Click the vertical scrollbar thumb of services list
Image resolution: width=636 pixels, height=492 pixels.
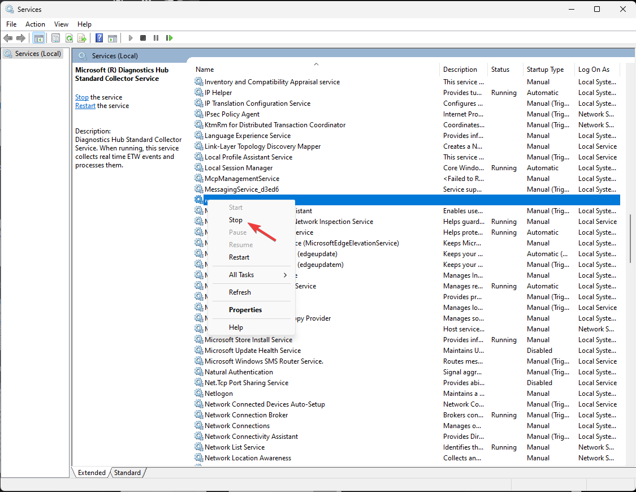(x=630, y=239)
